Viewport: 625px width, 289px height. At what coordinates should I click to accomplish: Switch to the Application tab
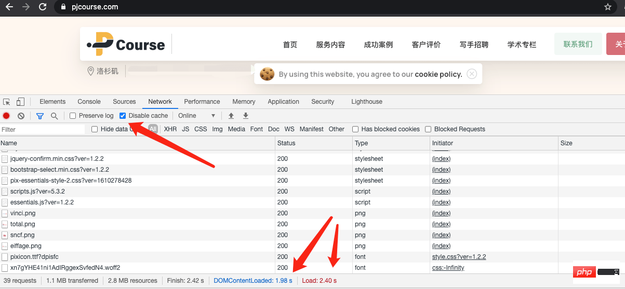tap(283, 102)
